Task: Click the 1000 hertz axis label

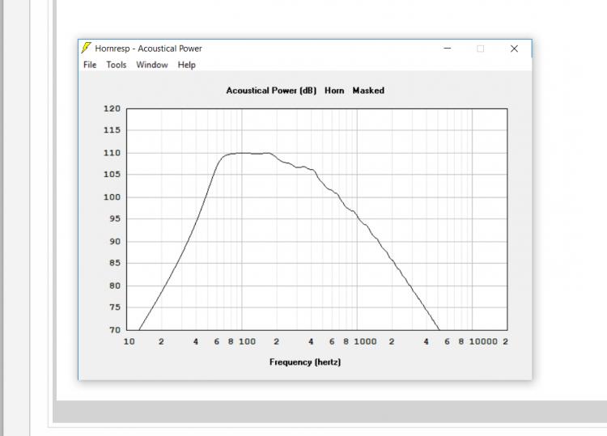Action: click(366, 341)
